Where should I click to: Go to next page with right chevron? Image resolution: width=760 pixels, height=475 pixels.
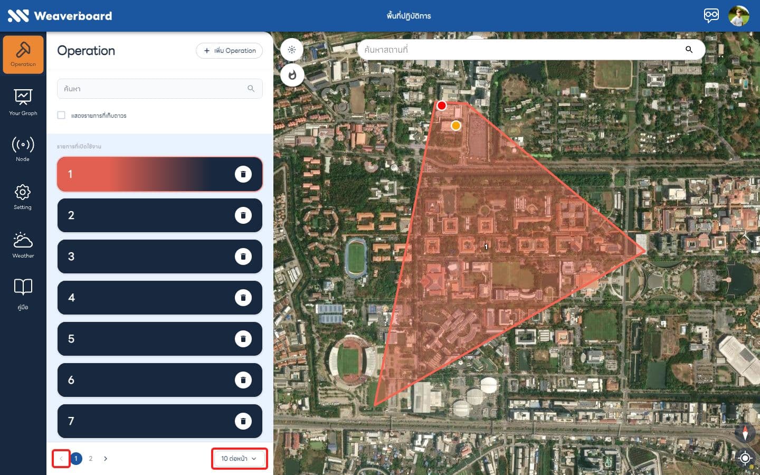pos(106,459)
